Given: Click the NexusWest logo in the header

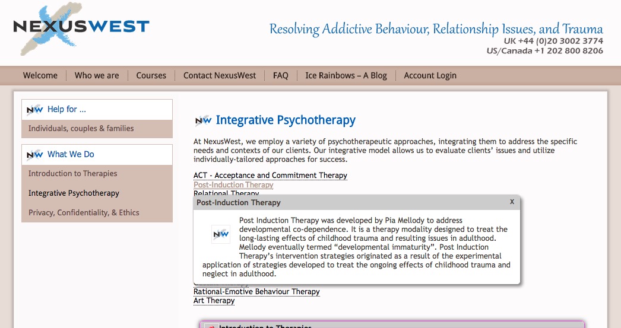Looking at the screenshot, I should tap(81, 28).
